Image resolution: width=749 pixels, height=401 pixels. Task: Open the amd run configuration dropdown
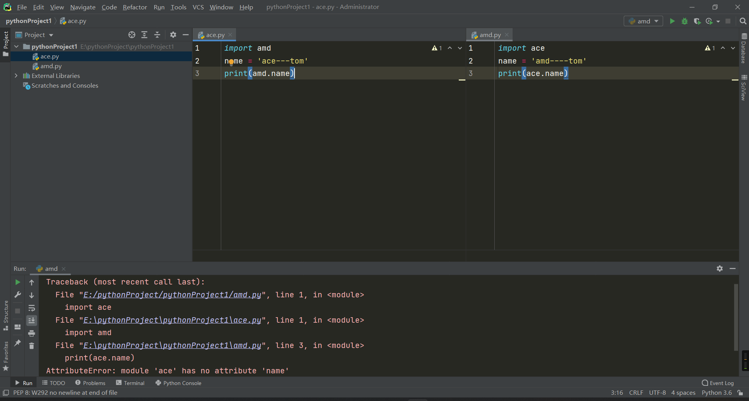coord(644,21)
